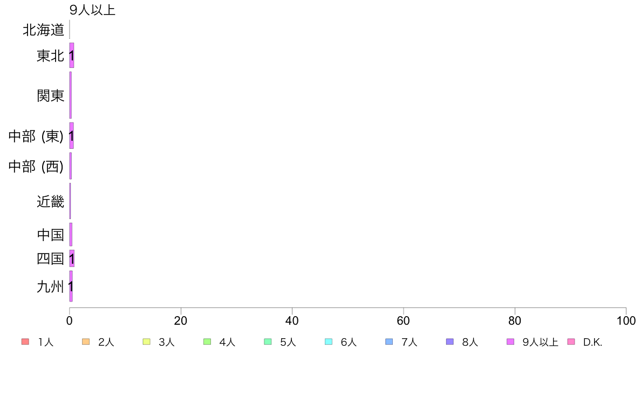Click the 5人 mint legend swatch

(268, 342)
